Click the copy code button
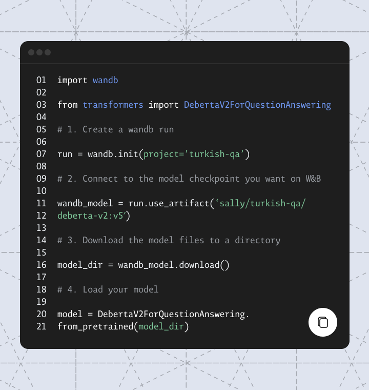 point(322,322)
